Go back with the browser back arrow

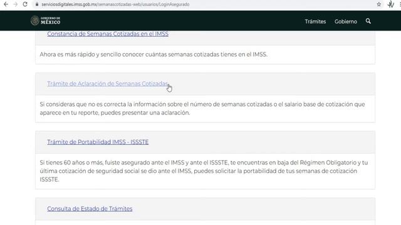6,4
